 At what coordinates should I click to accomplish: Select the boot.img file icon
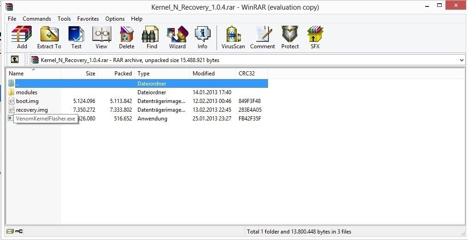(x=11, y=101)
